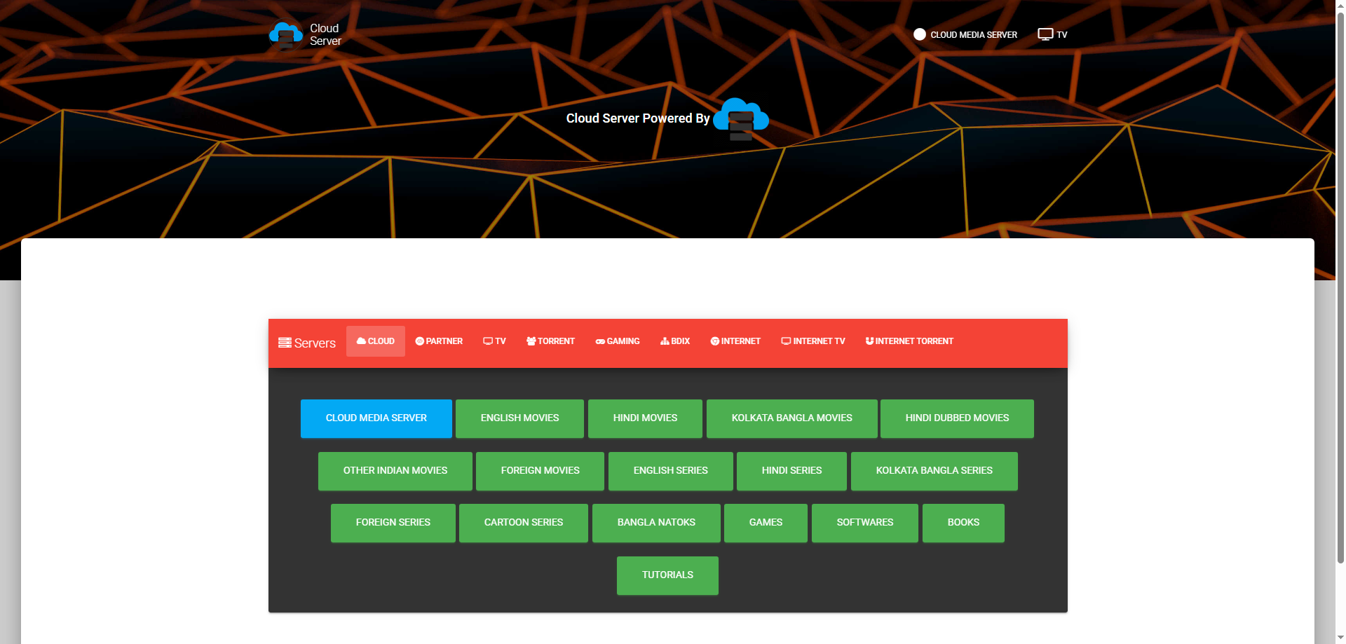The height and width of the screenshot is (644, 1346).
Task: Click the TV monitor icon in top navigation
Action: click(x=1045, y=34)
